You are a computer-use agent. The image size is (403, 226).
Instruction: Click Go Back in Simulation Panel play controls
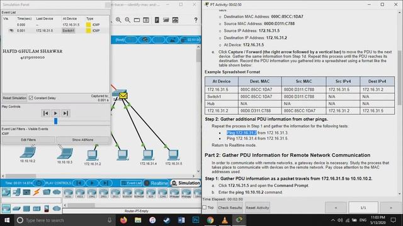coord(46,113)
